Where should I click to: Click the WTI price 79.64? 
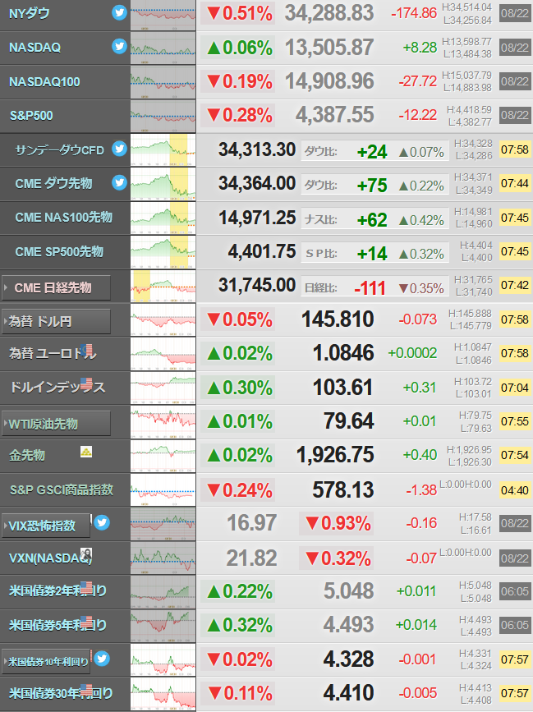349,421
